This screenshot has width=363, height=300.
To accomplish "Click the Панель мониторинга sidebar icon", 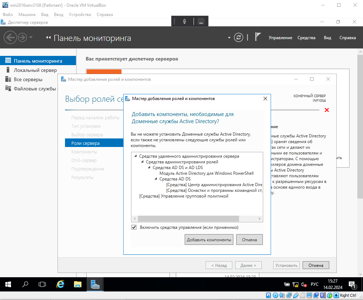I will point(8,61).
